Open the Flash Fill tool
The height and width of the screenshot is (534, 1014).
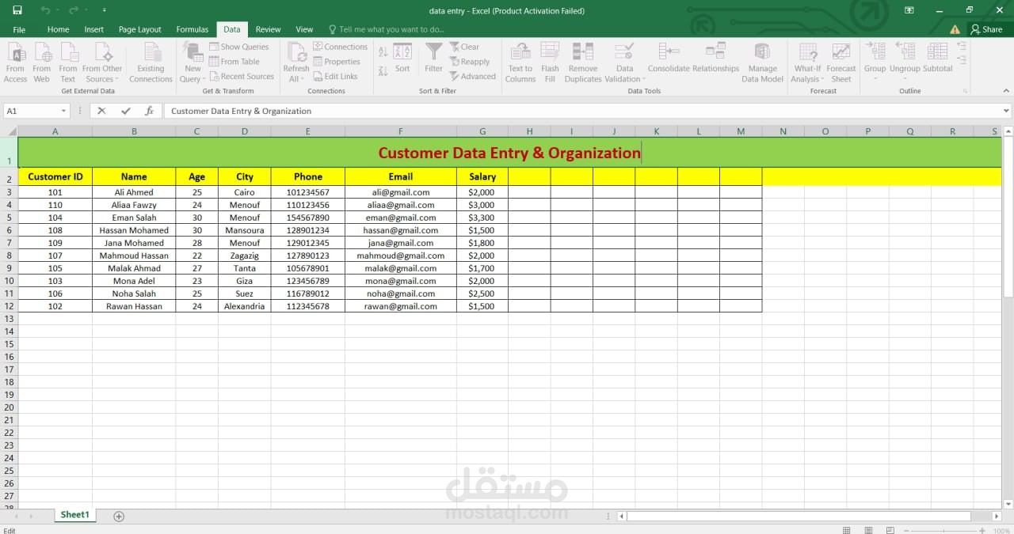(x=550, y=62)
